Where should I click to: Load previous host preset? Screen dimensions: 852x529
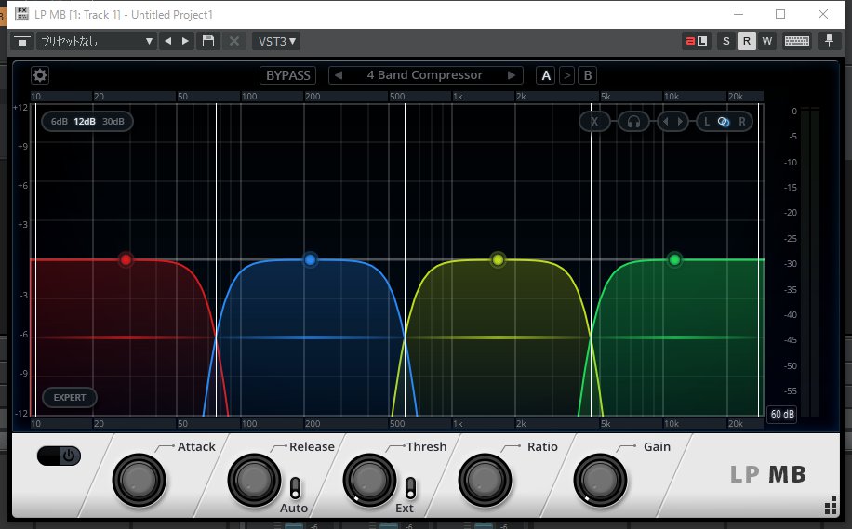click(x=168, y=41)
